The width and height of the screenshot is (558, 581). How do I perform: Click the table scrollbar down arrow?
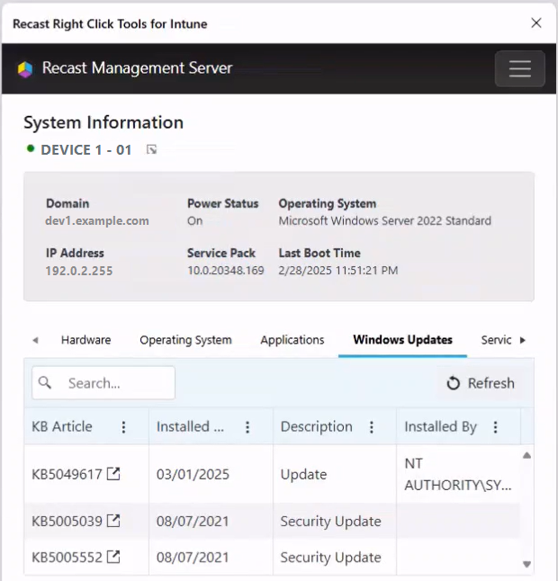(526, 564)
